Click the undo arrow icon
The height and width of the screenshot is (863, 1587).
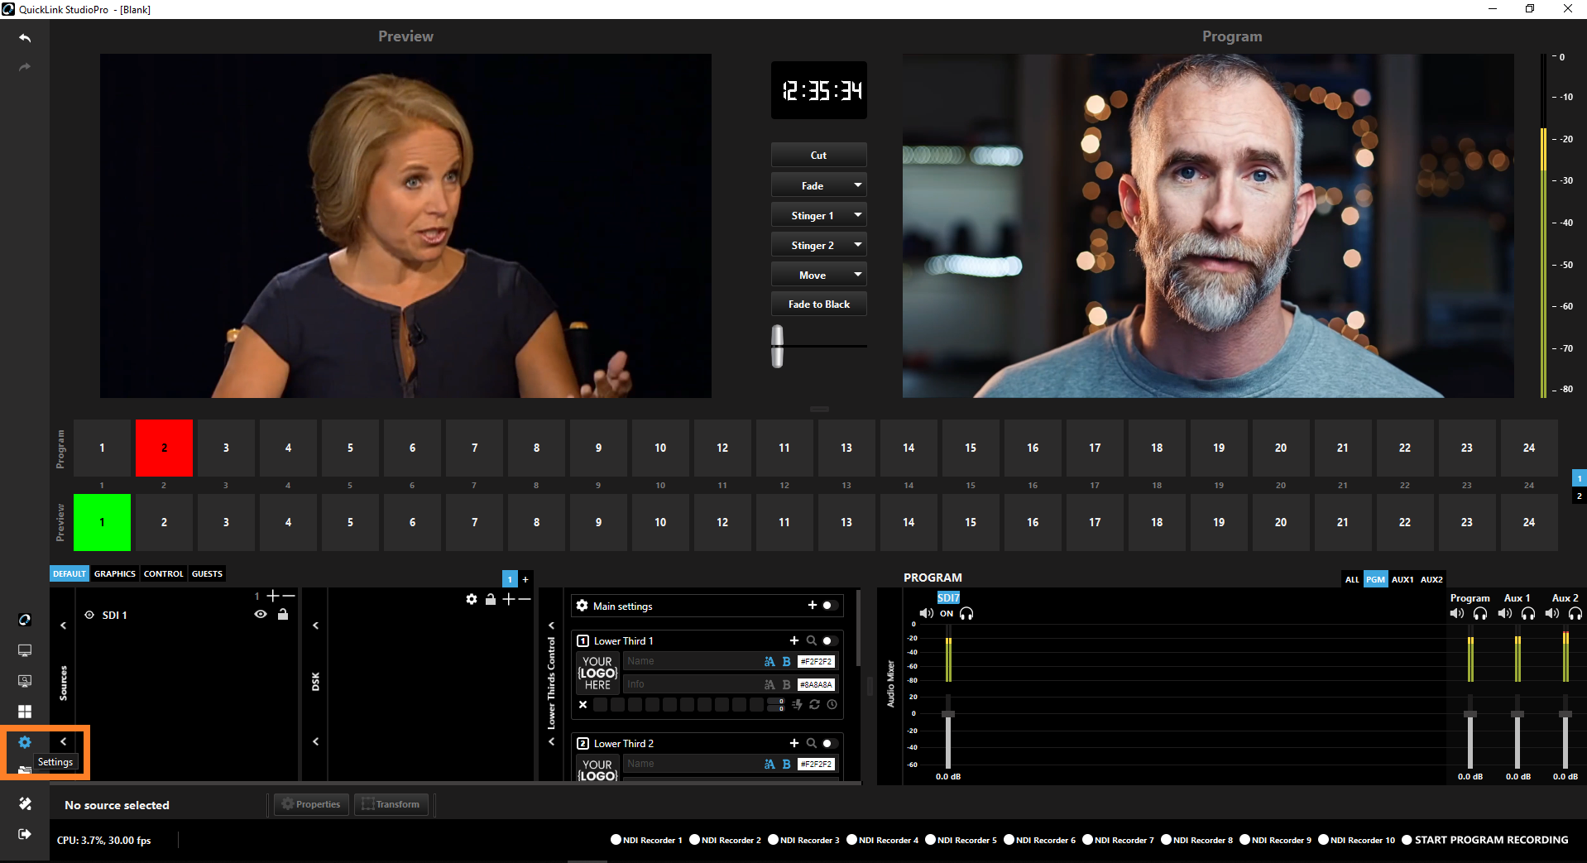click(x=25, y=38)
